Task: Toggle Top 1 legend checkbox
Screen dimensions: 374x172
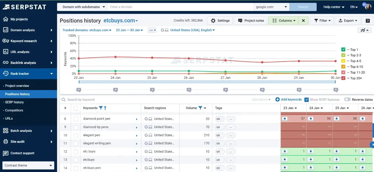Action: (x=343, y=50)
